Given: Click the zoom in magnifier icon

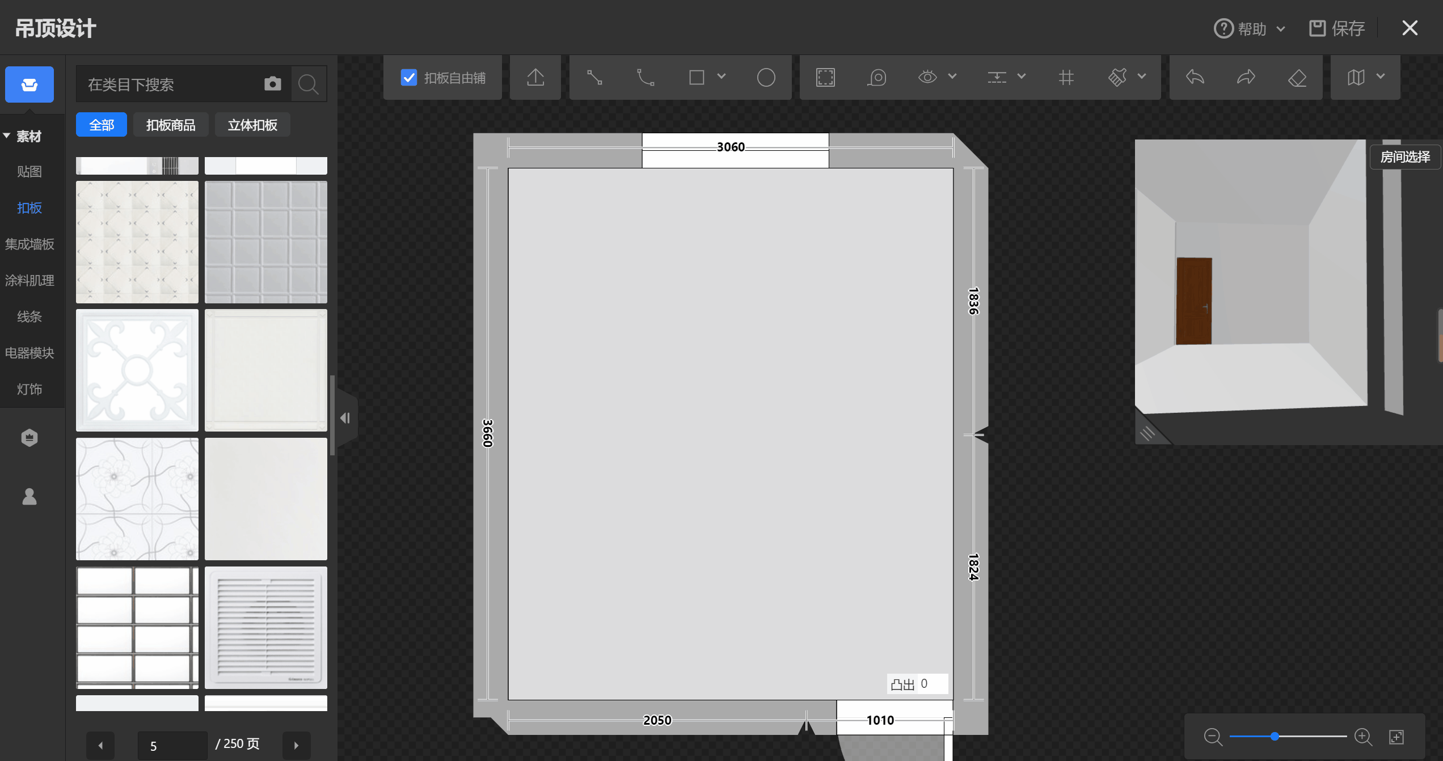Looking at the screenshot, I should coord(1362,737).
